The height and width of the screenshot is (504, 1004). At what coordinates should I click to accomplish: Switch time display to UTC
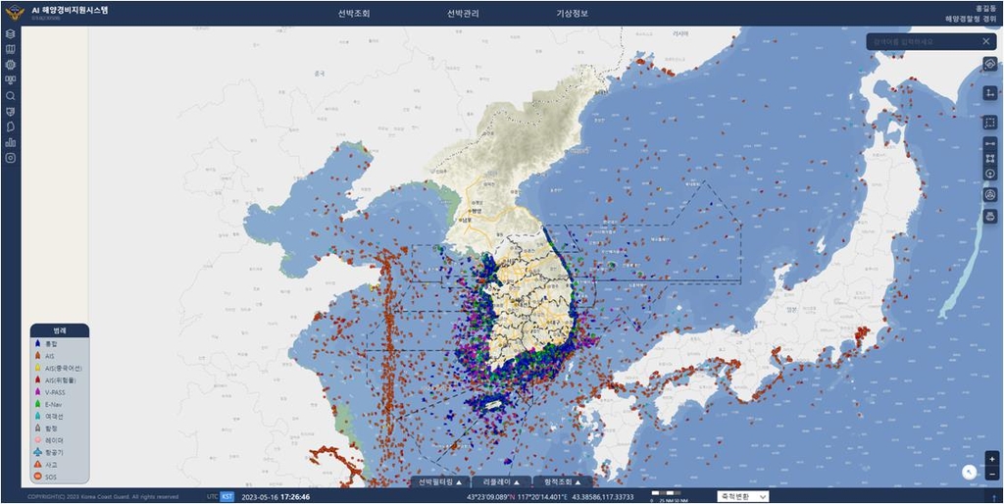(x=212, y=496)
